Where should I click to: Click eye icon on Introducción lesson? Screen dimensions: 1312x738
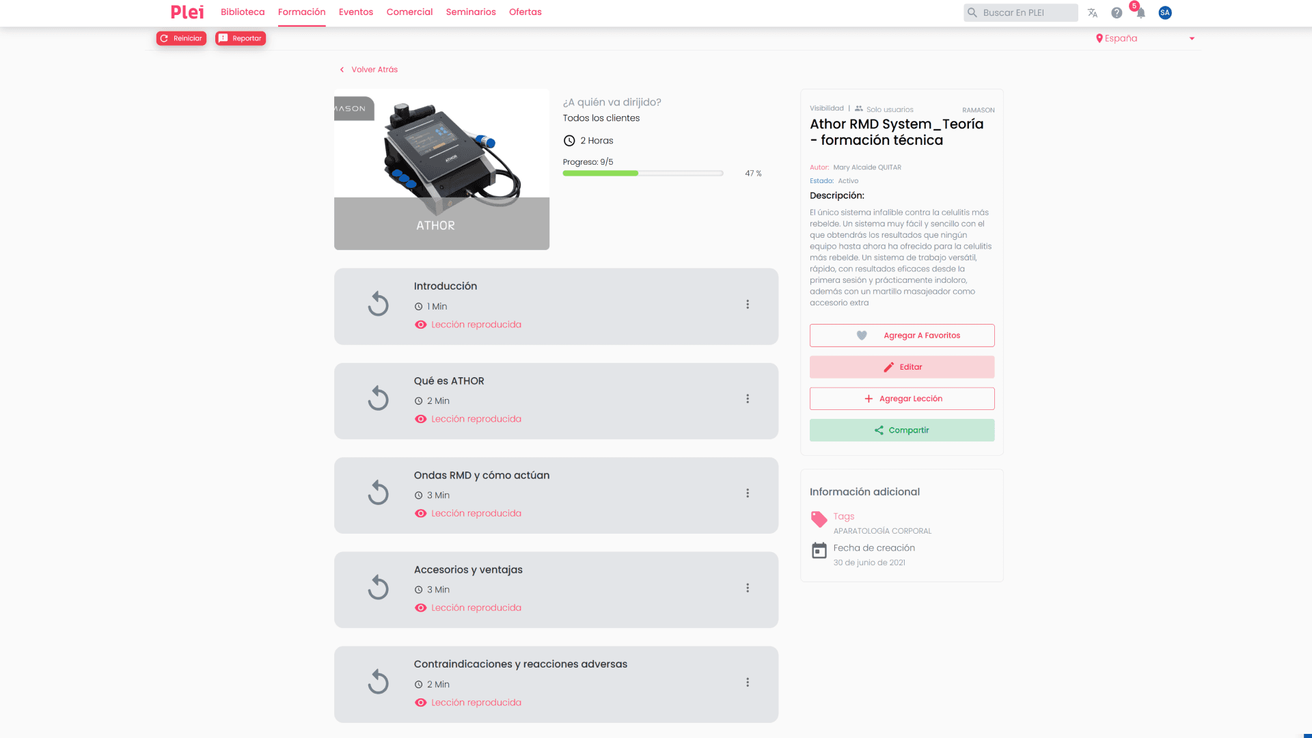(x=420, y=325)
